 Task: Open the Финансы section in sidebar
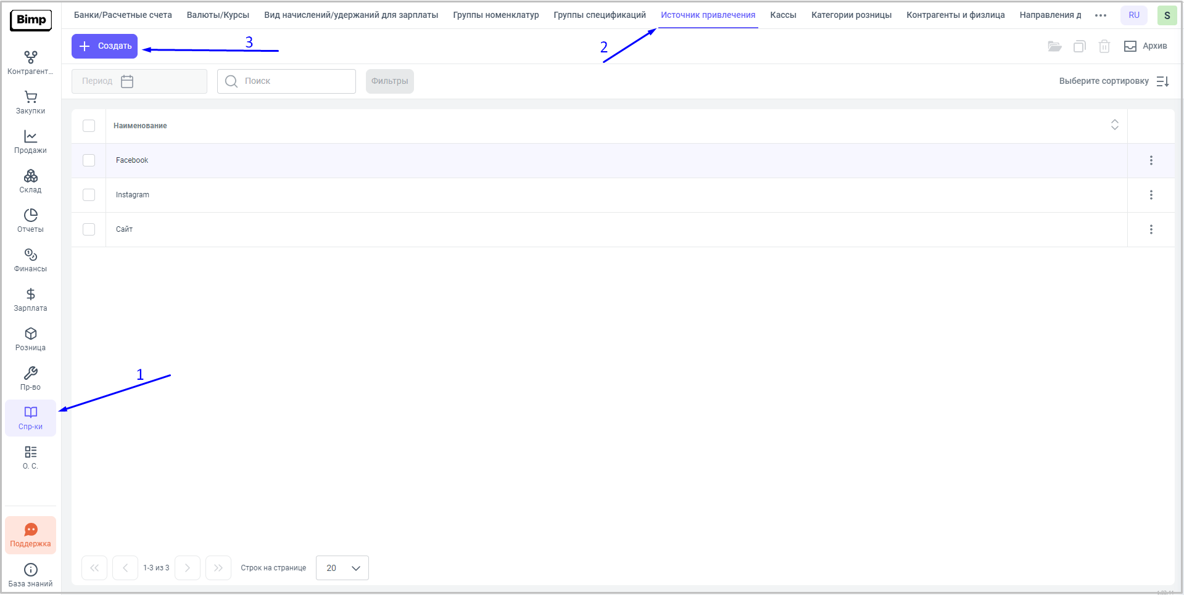[30, 260]
